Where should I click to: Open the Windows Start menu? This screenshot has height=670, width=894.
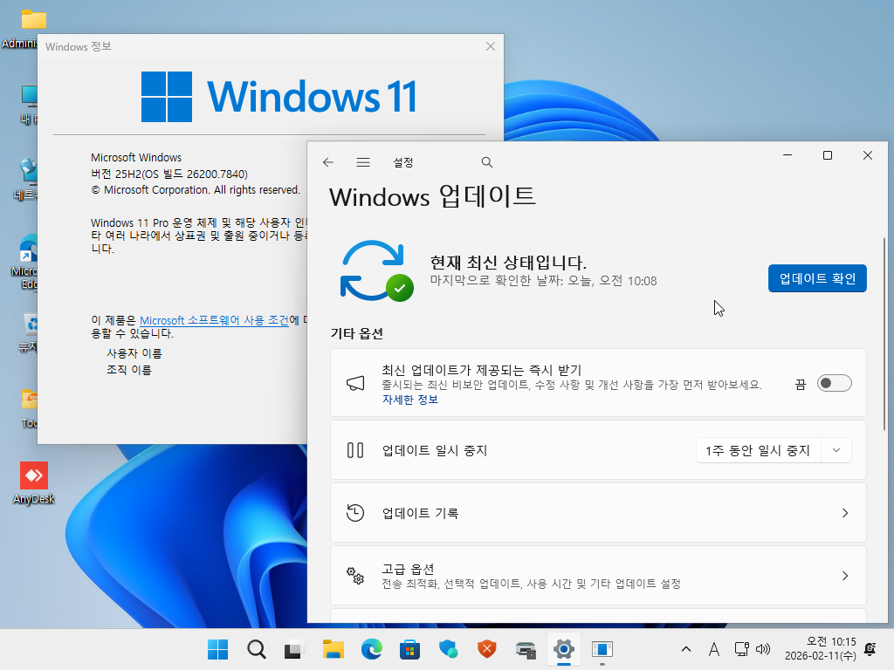pos(217,649)
